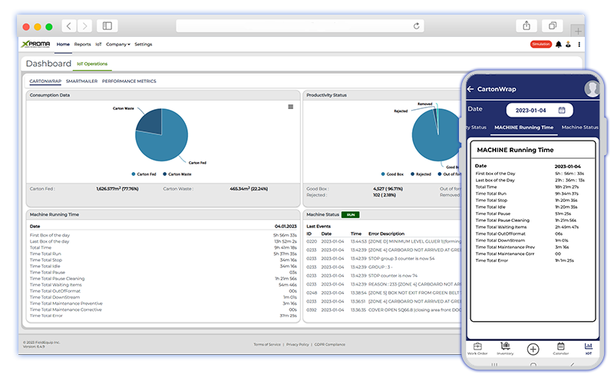Open IoT in phone bottom bar
Viewport: 614px width, 384px height.
point(589,349)
